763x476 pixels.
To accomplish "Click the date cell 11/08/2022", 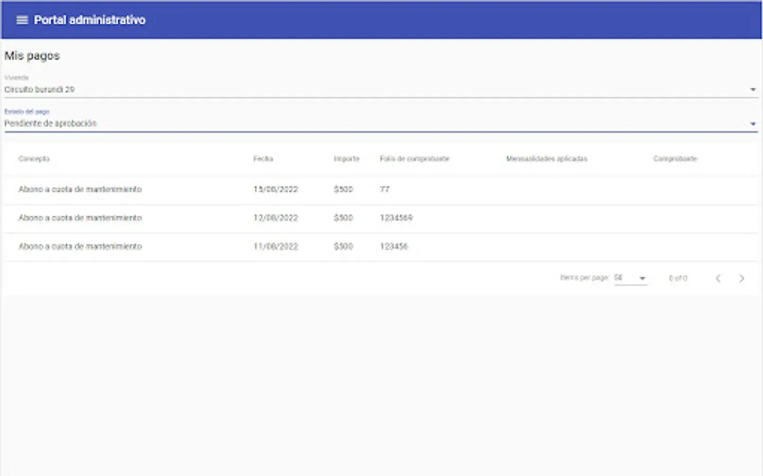I will coord(276,246).
